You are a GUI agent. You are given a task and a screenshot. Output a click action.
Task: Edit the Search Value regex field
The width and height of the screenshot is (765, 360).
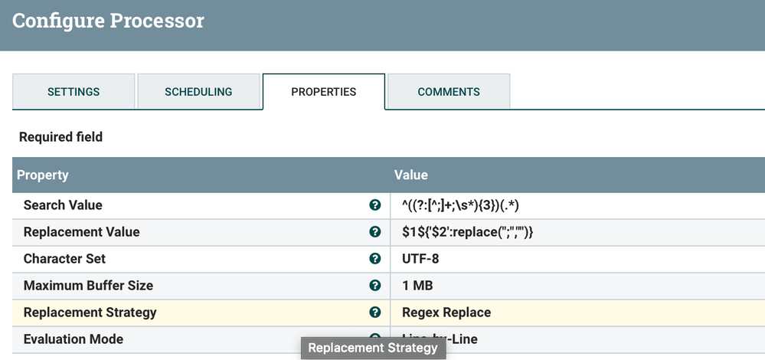460,205
